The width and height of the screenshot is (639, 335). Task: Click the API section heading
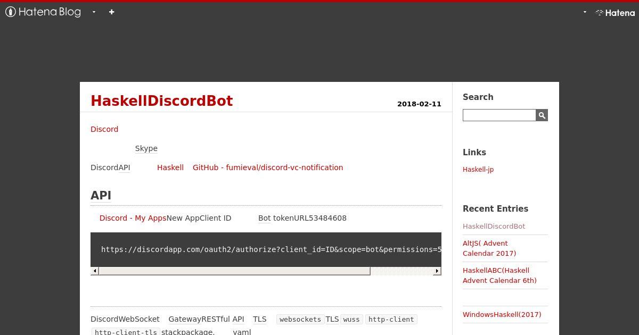tap(101, 195)
